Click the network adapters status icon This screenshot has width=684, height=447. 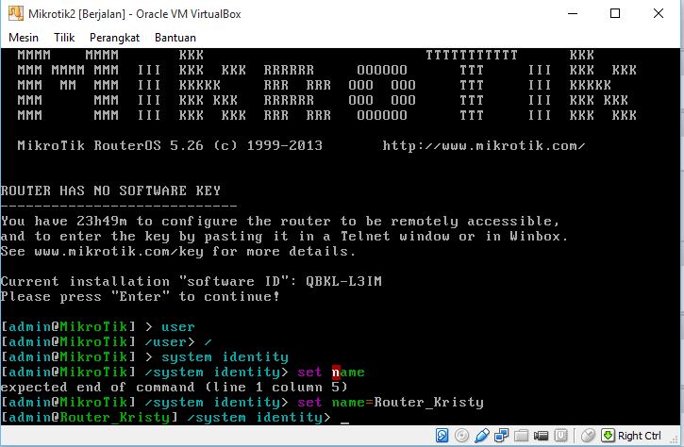(x=501, y=436)
